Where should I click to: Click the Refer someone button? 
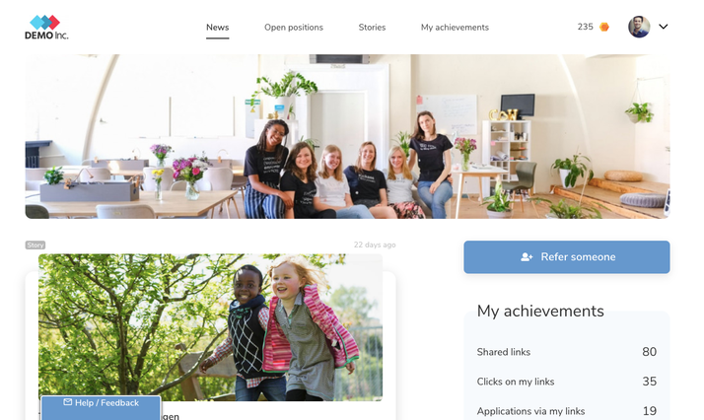click(x=567, y=257)
